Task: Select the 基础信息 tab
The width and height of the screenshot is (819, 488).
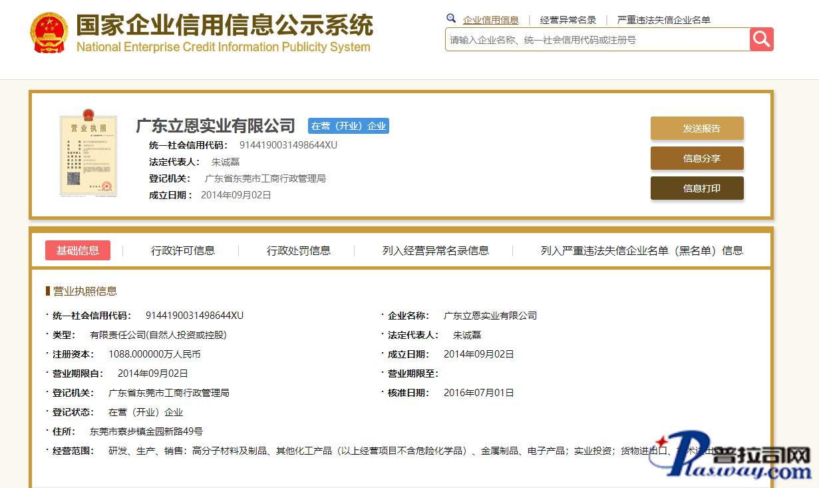Action: click(x=78, y=250)
